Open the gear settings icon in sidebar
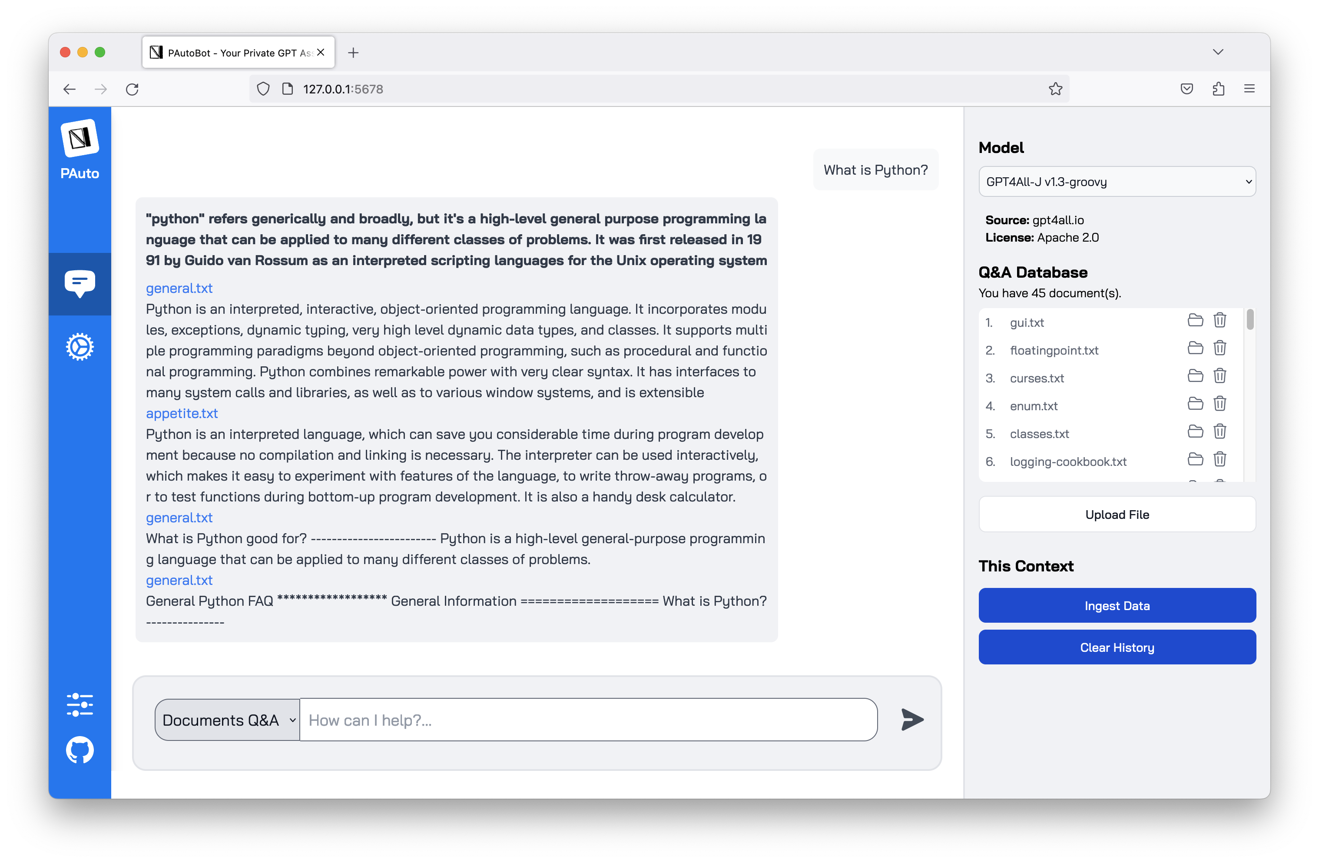The width and height of the screenshot is (1319, 863). click(79, 347)
